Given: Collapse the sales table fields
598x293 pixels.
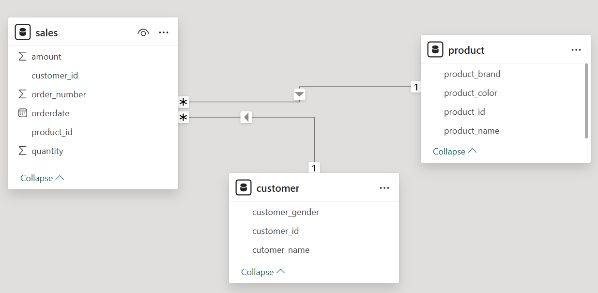Looking at the screenshot, I should click(42, 178).
